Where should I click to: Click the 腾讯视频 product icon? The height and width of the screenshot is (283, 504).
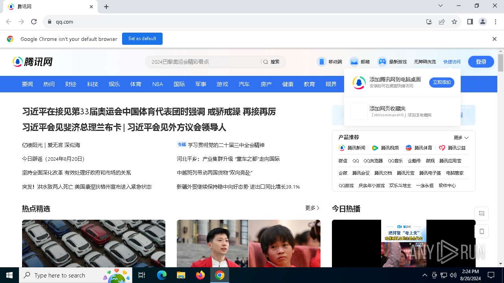[x=375, y=148]
